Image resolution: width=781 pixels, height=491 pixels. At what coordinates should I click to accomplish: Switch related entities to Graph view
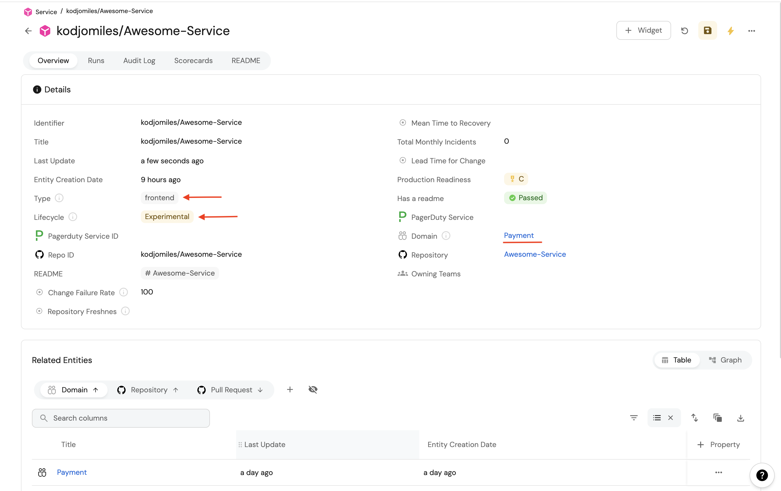726,360
